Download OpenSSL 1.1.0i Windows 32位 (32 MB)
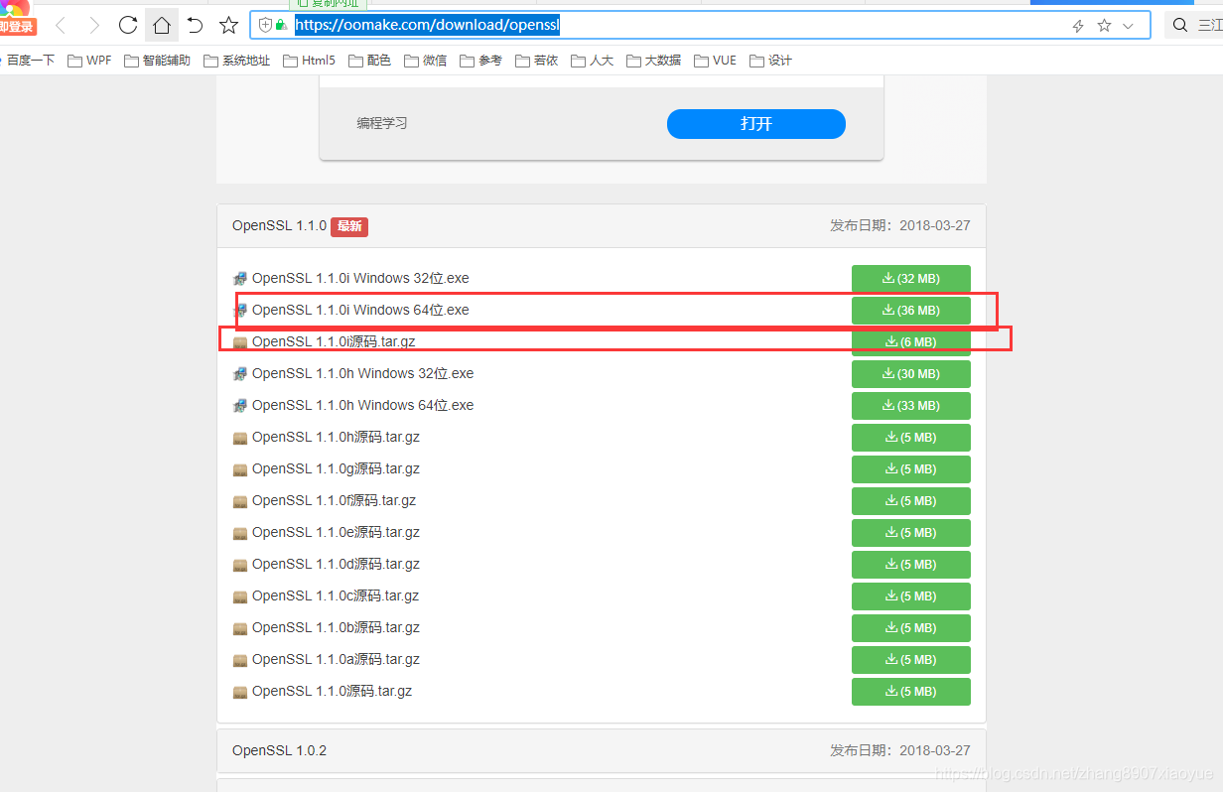 (911, 279)
